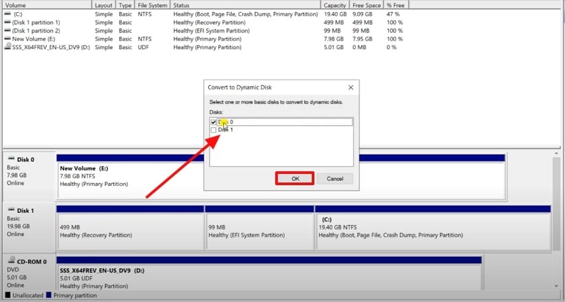Check the Disk 1 checkbox in dialog
Image resolution: width=565 pixels, height=302 pixels.
coord(213,130)
